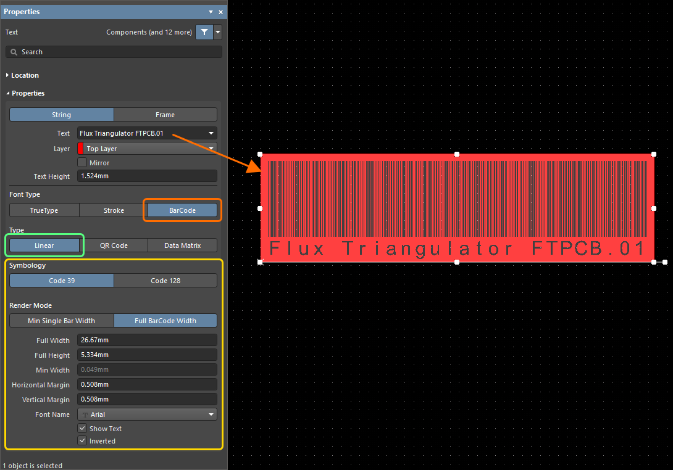
Task: Click the red Top Layer color swatch
Action: (80, 149)
